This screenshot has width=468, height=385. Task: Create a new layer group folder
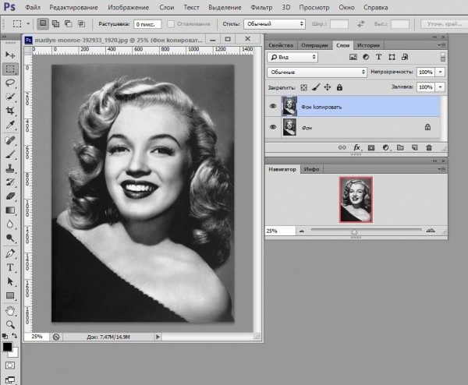(x=399, y=147)
